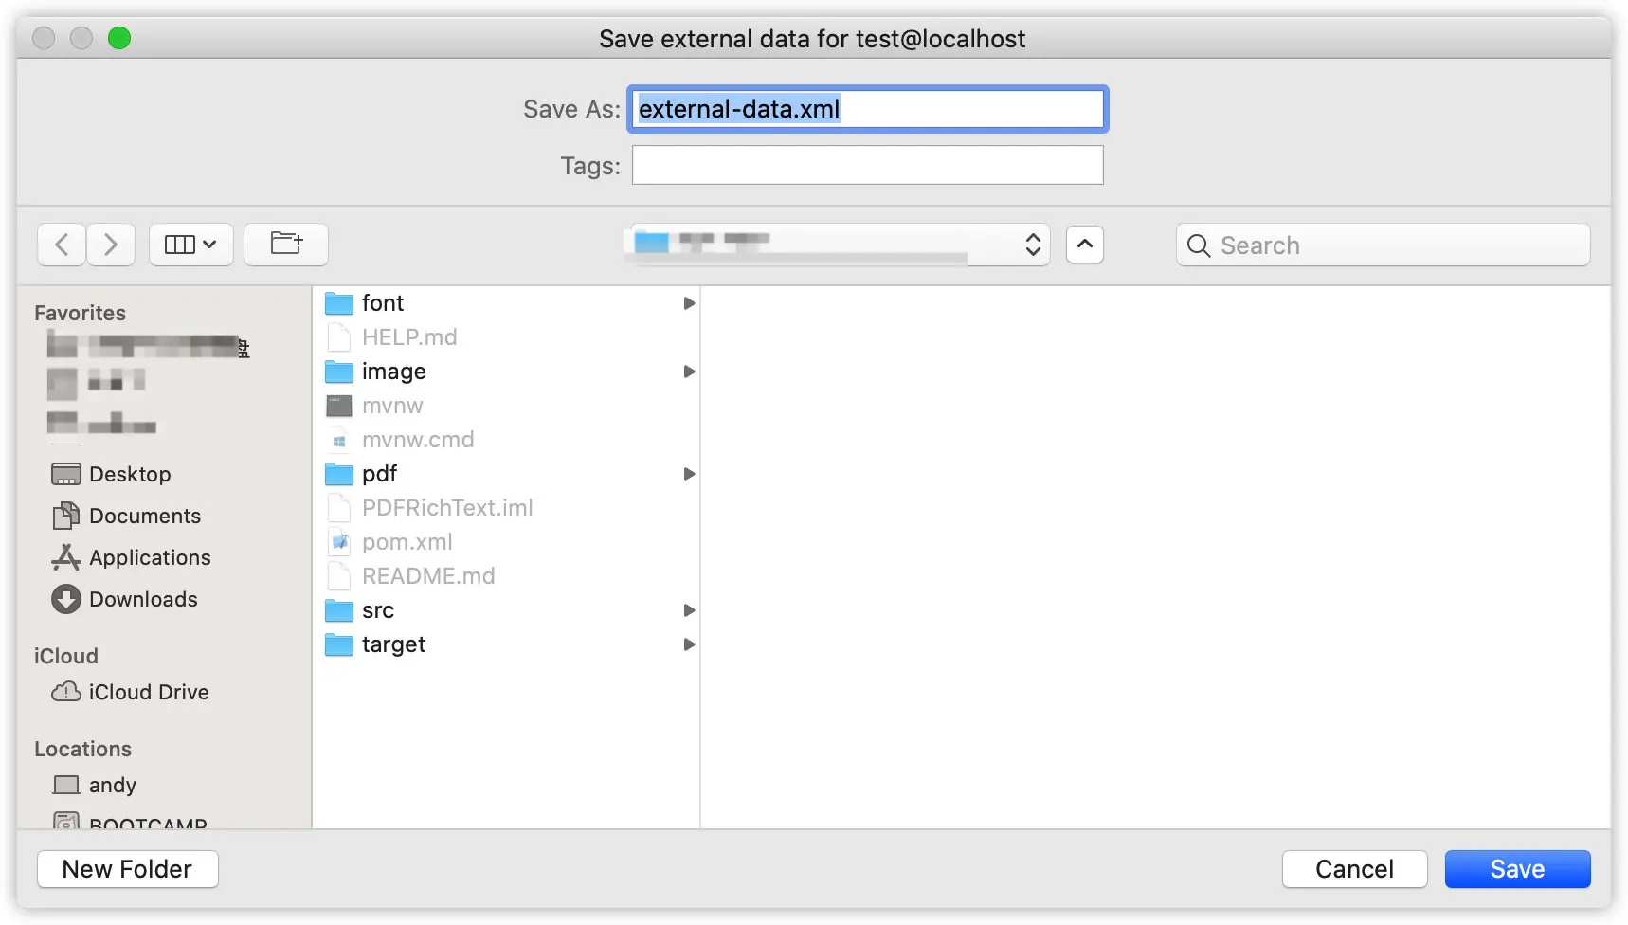This screenshot has height=925, width=1628.
Task: Open the current folder path popup
Action: click(837, 245)
